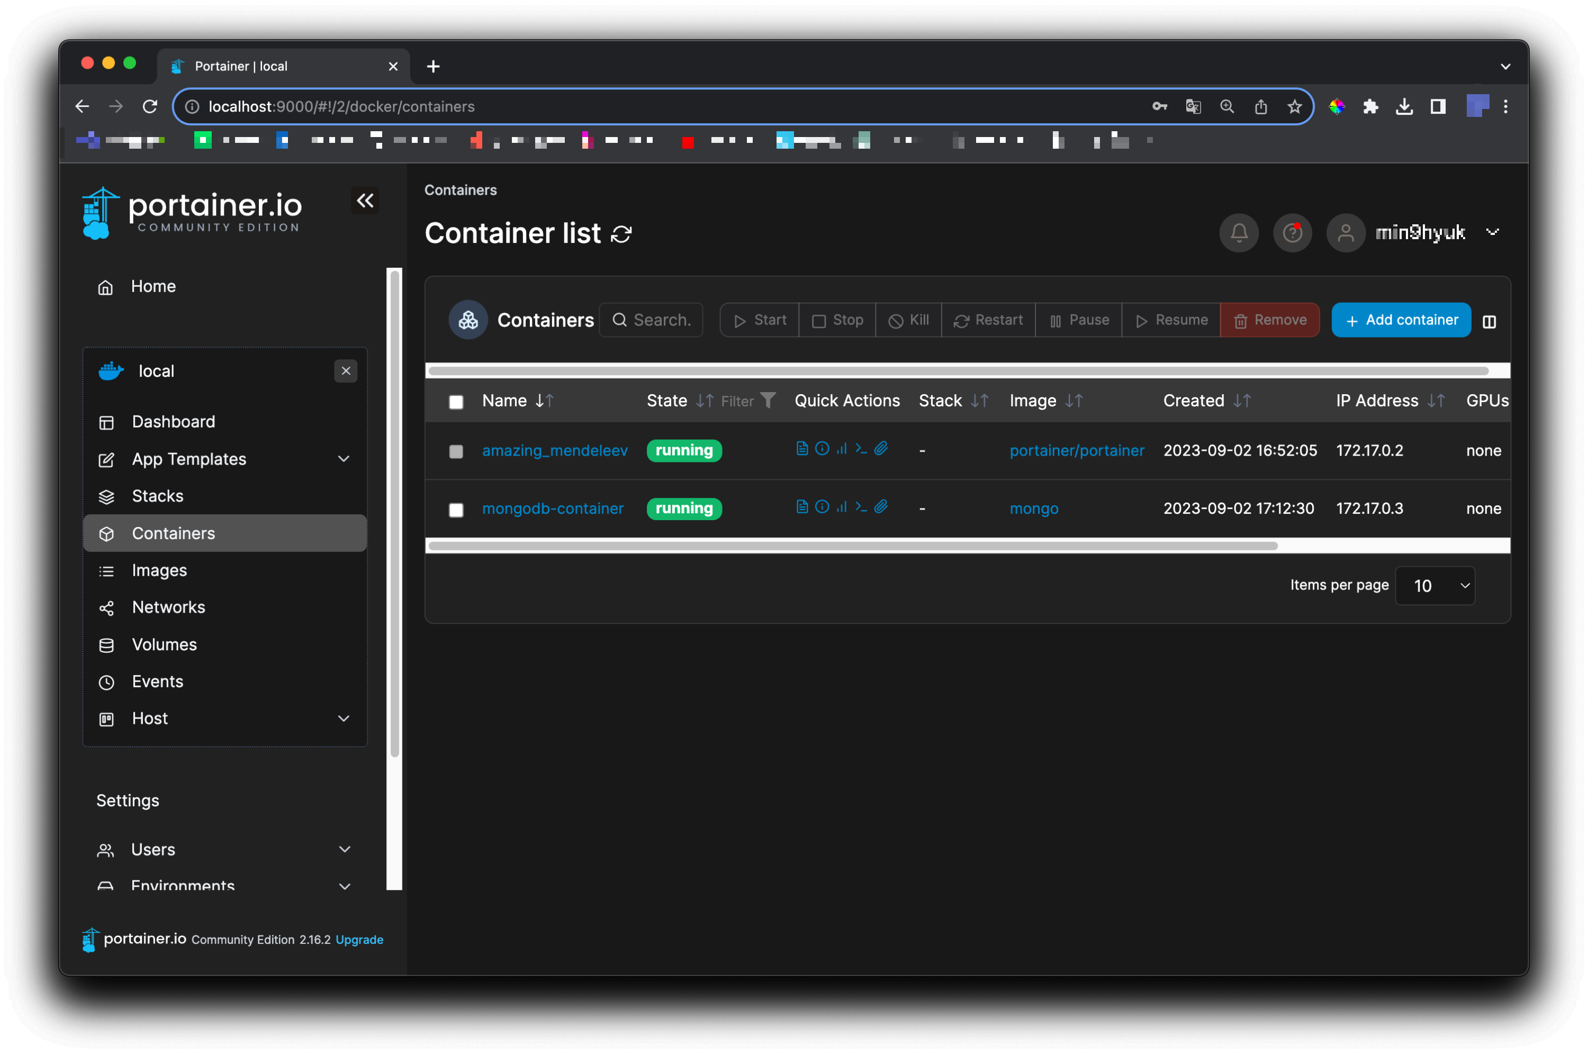The image size is (1588, 1054).
Task: Expand the Host sidebar section
Action: (x=344, y=719)
